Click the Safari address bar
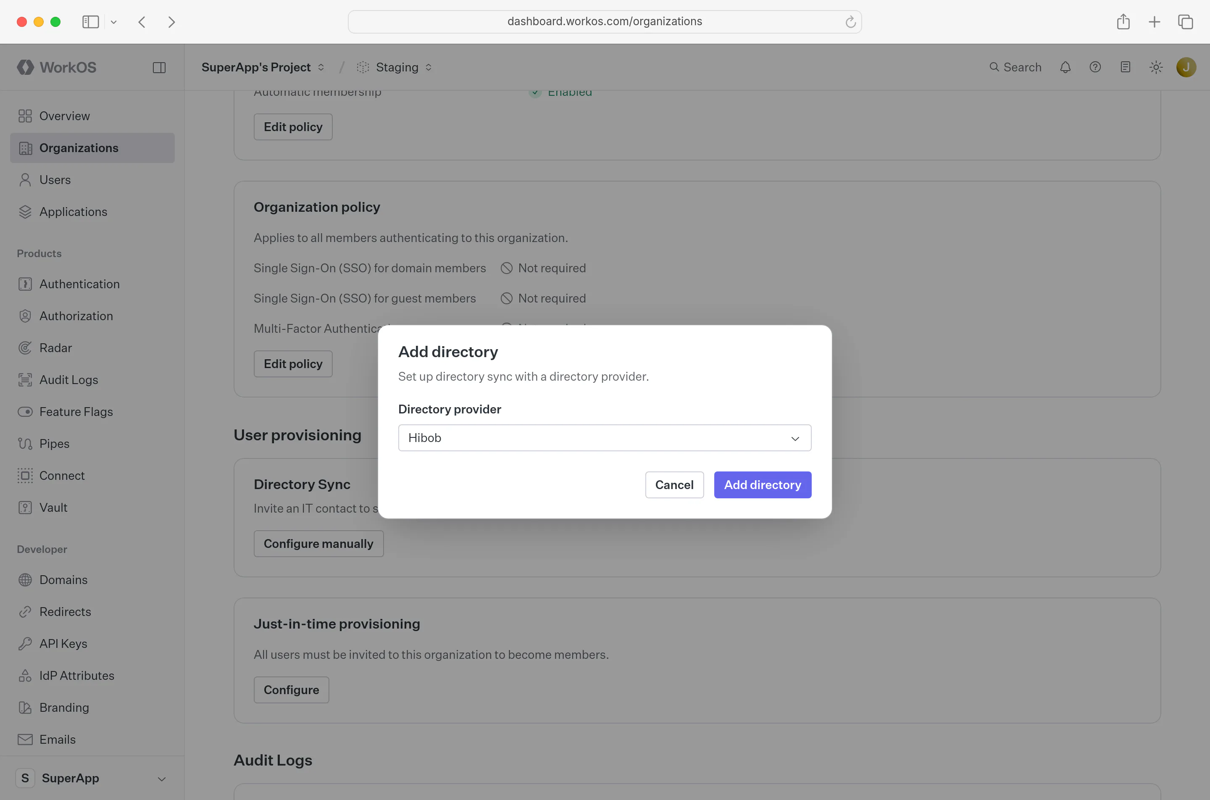The image size is (1210, 800). pyautogui.click(x=605, y=21)
